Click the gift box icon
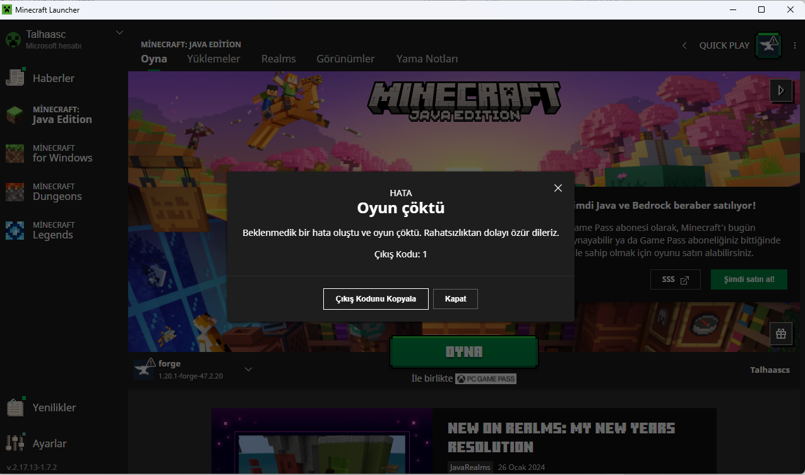Viewport: 805px width, 475px height. 781,334
